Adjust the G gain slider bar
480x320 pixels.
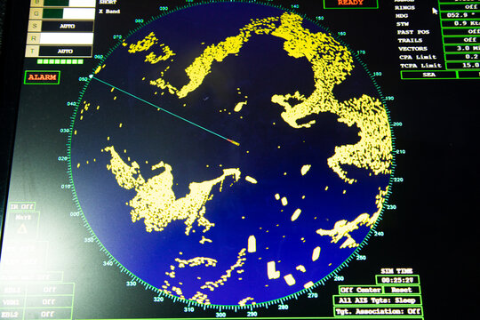pyautogui.click(x=68, y=13)
